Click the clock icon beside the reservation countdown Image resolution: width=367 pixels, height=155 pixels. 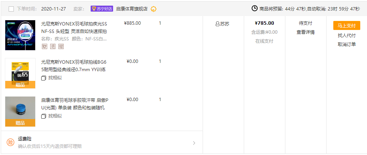(x=254, y=9)
